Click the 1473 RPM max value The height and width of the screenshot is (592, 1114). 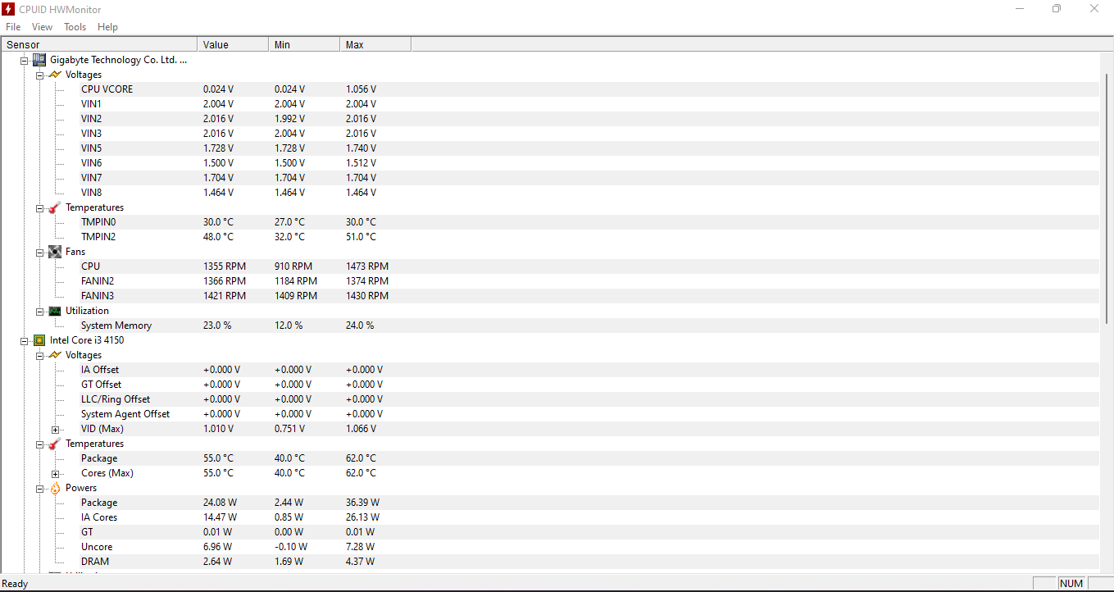(367, 266)
